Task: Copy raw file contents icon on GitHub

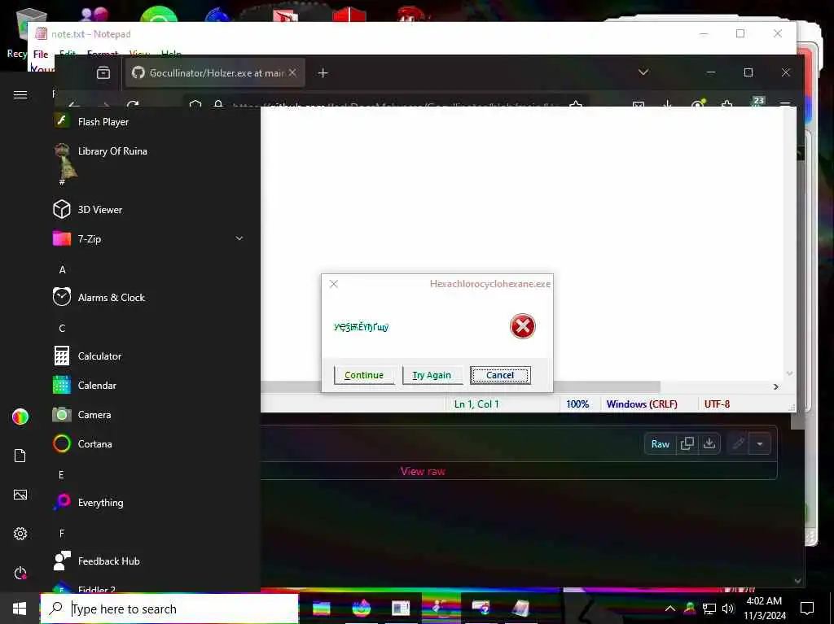Action: point(687,444)
